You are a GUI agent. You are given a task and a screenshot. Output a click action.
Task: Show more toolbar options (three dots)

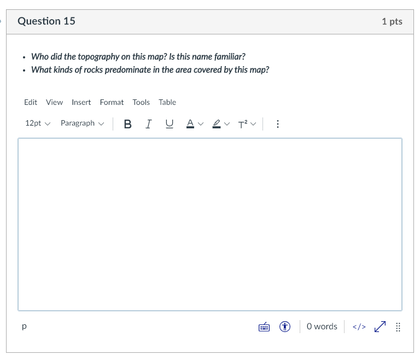click(x=278, y=124)
